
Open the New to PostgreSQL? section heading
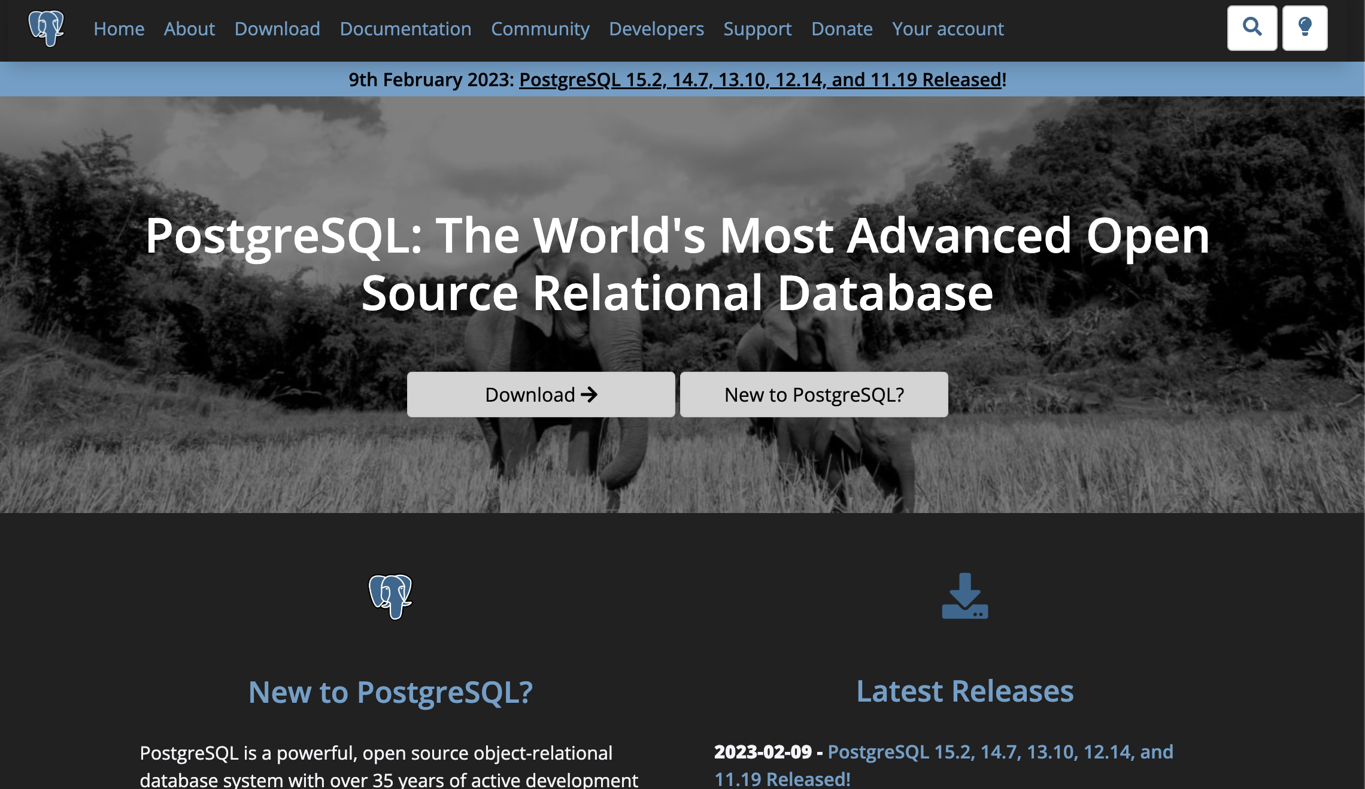point(390,692)
